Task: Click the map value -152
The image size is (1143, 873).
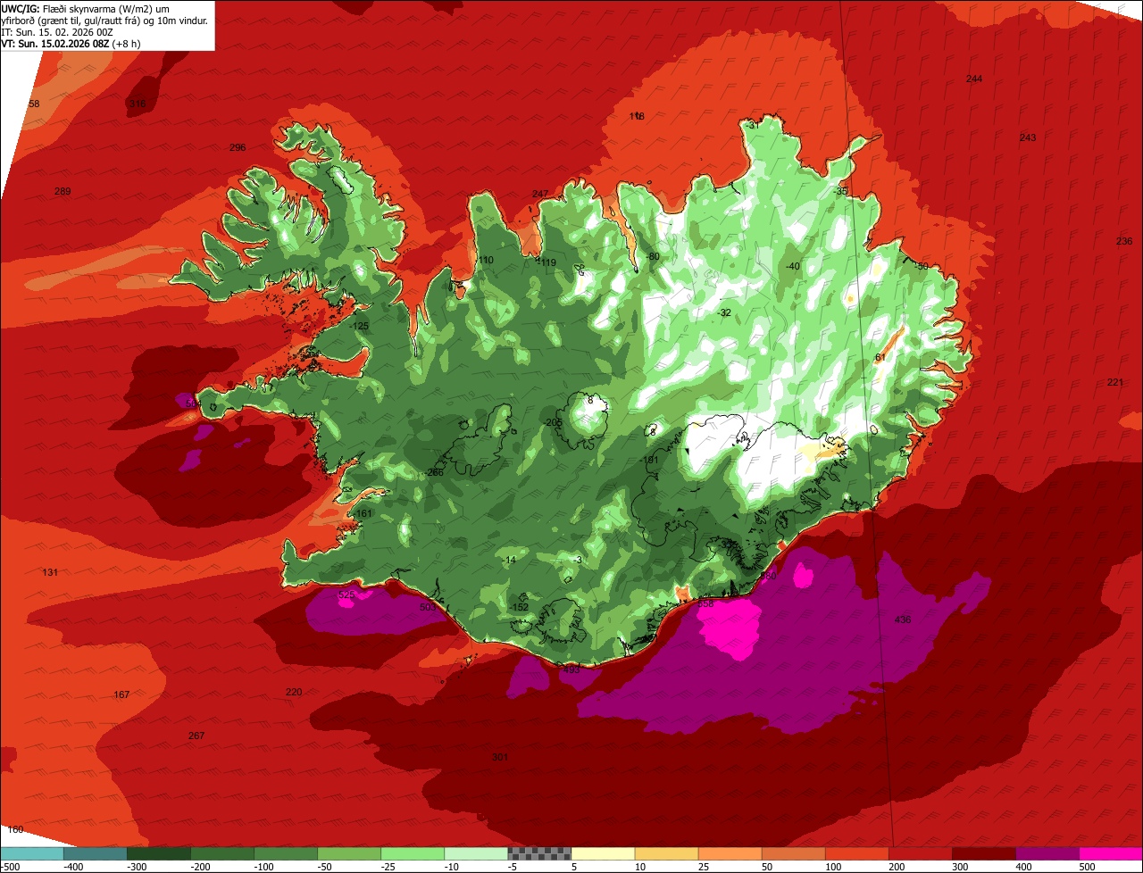Action: point(519,607)
